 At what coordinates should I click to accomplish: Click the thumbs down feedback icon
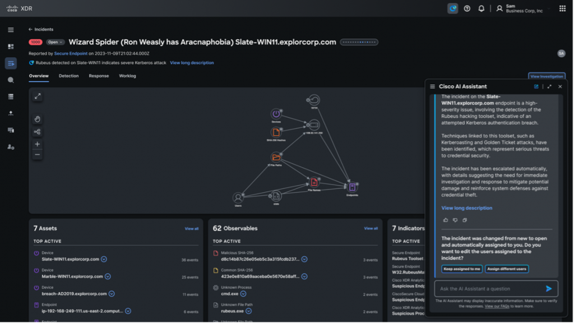[455, 220]
